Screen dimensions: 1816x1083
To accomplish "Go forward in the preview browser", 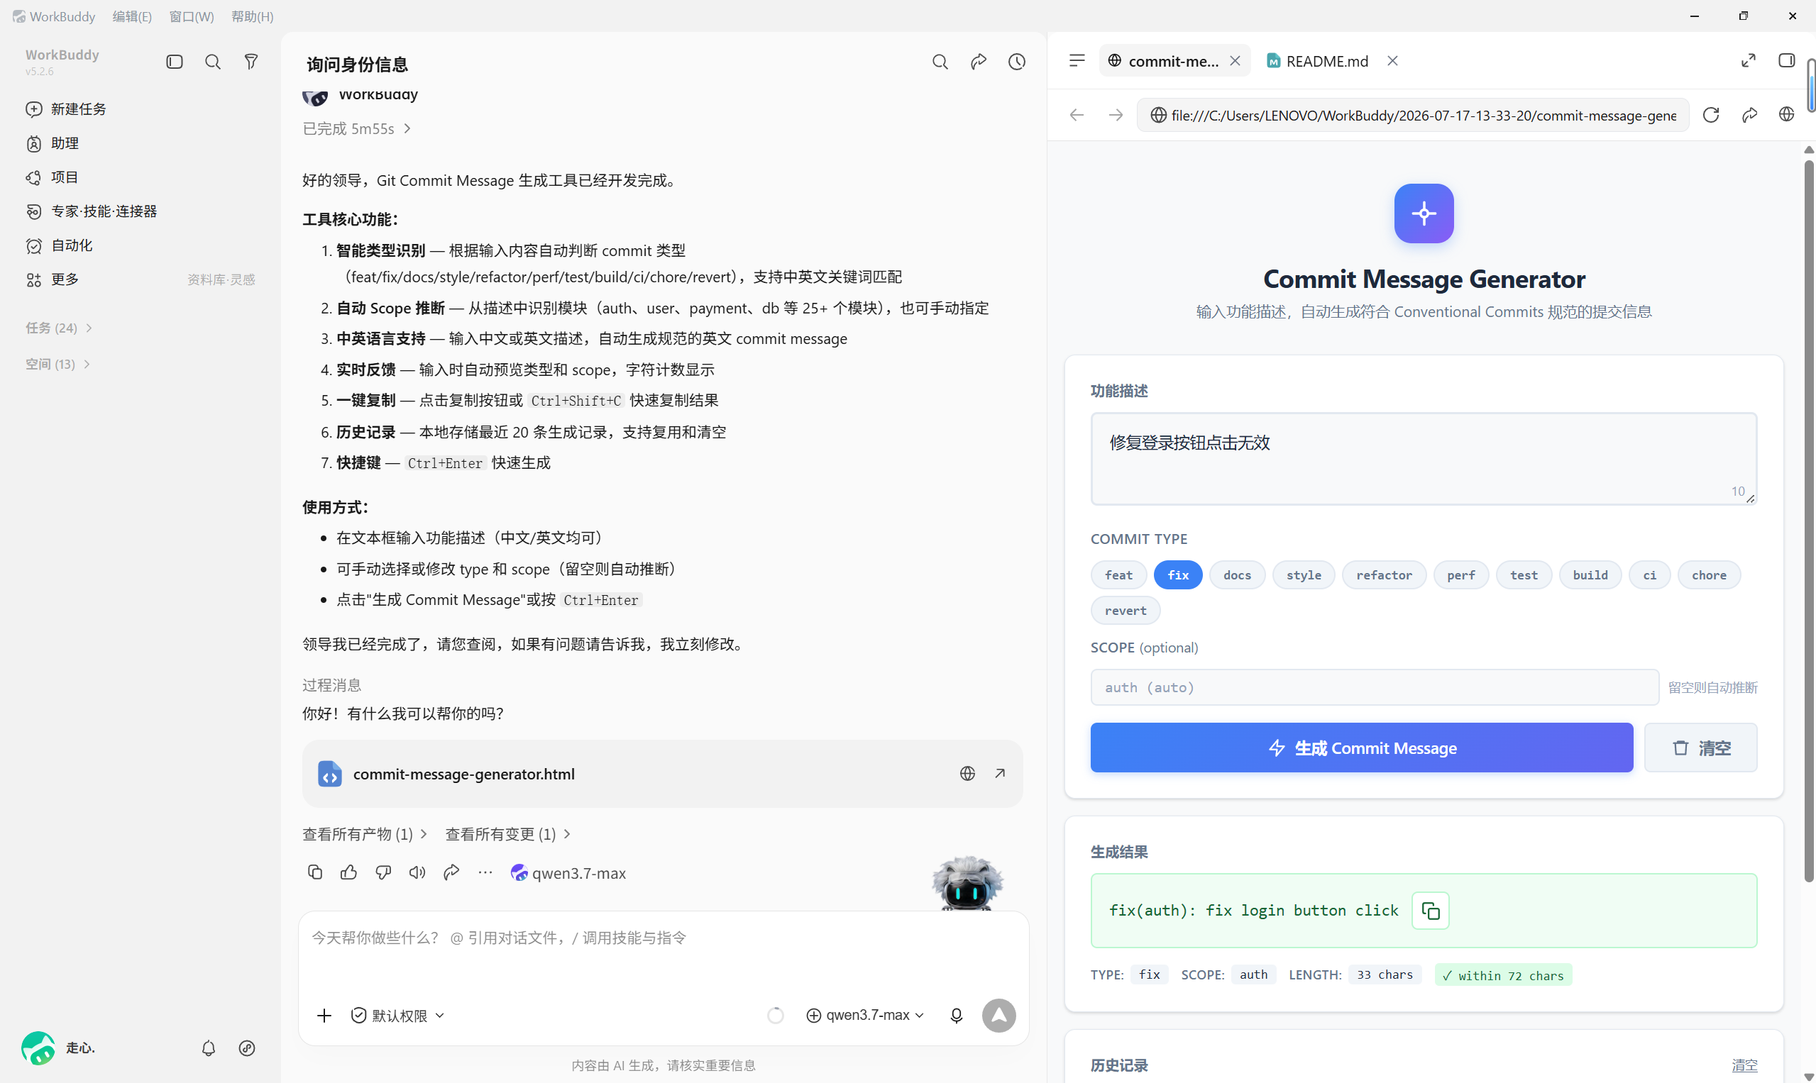I will tap(1116, 116).
